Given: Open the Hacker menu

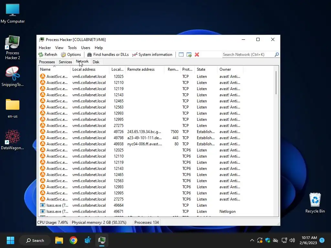Looking at the screenshot, I should [x=45, y=48].
